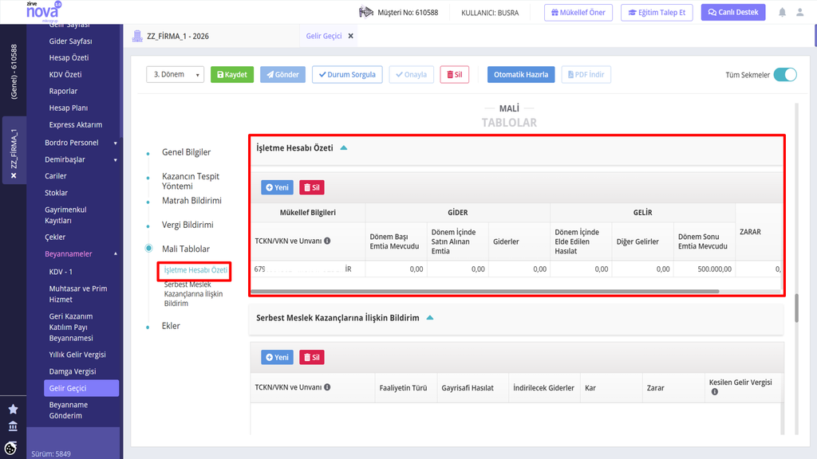This screenshot has width=817, height=459.
Task: Click info icon beside TCKN/VKN in İşletme table
Action: click(x=327, y=241)
